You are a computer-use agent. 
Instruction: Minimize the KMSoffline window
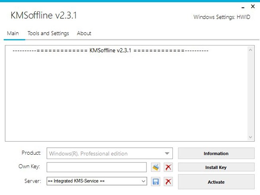coord(241,7)
